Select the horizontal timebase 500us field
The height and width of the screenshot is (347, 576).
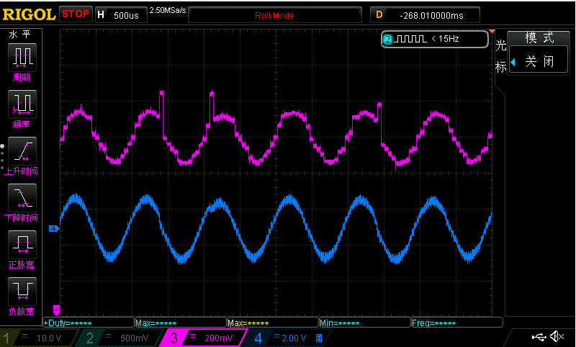121,15
